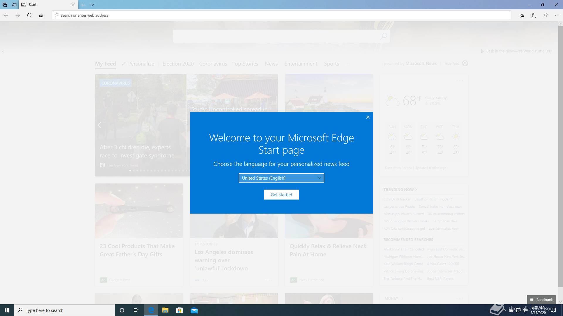Select the My Feed tab
This screenshot has height=316, width=563.
pyautogui.click(x=106, y=64)
